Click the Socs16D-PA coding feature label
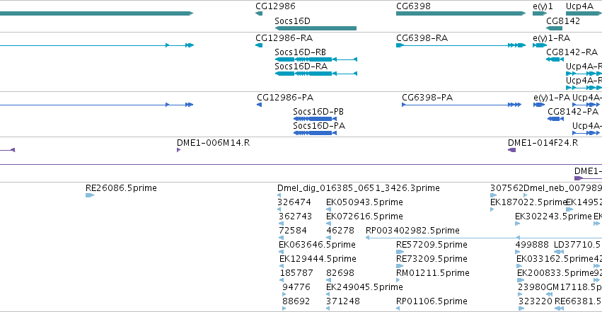This screenshot has height=312, width=602. (x=319, y=126)
